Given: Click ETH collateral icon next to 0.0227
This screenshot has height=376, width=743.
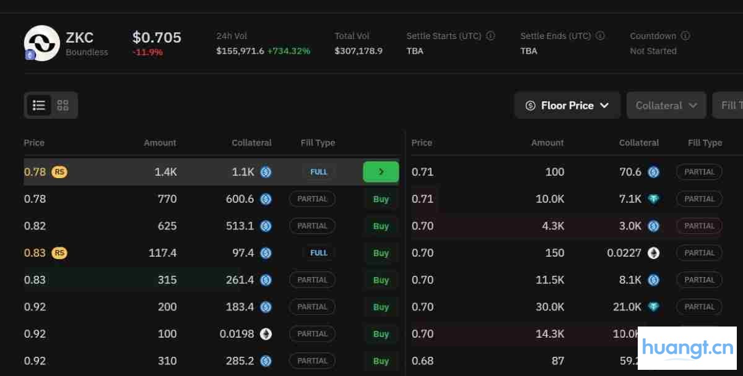Looking at the screenshot, I should click(x=653, y=253).
